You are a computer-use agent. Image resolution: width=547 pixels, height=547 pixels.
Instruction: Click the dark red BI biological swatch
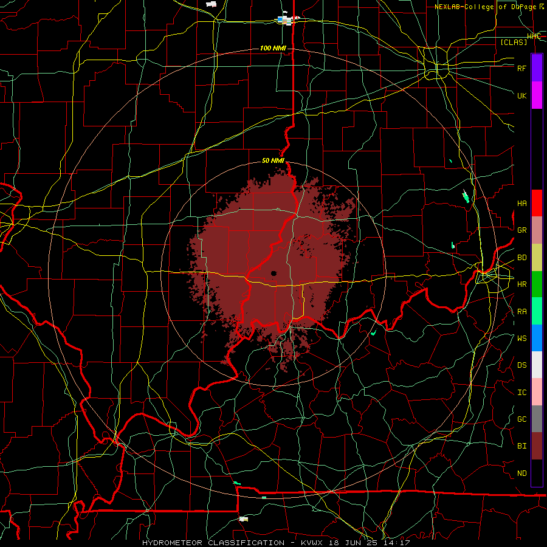coord(537,446)
